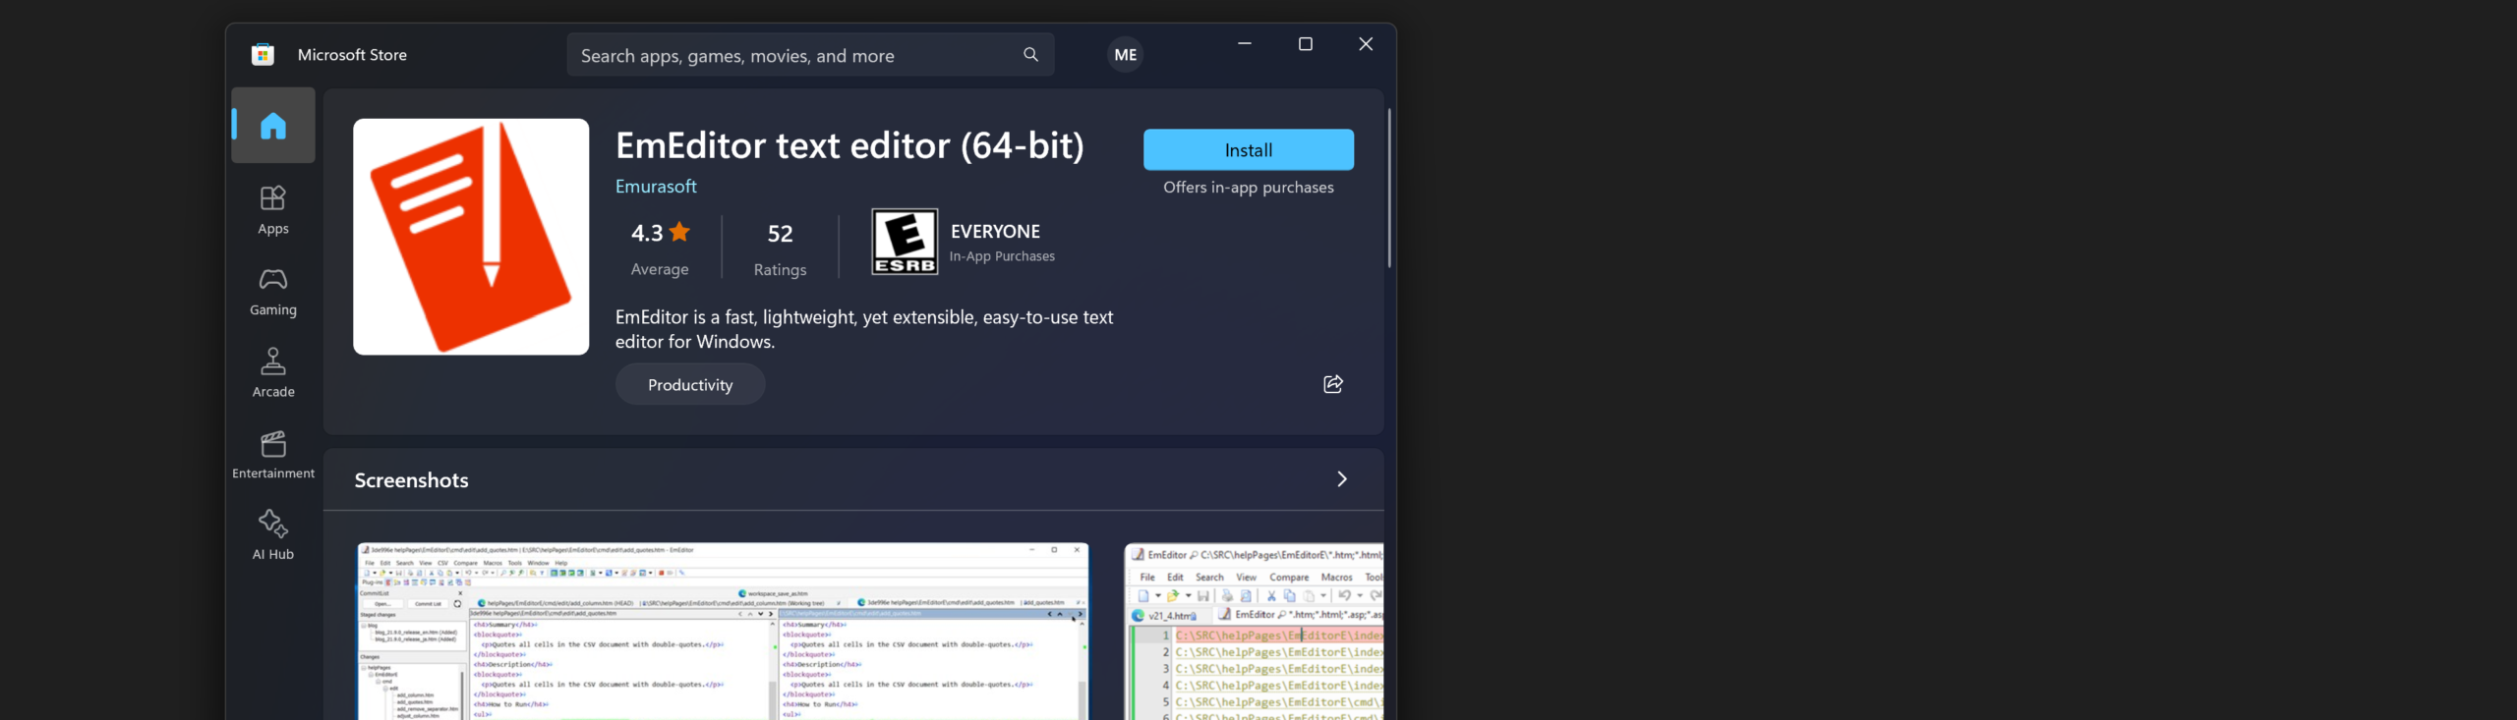Image resolution: width=2517 pixels, height=720 pixels.
Task: Open the Apps section
Action: coord(273,210)
